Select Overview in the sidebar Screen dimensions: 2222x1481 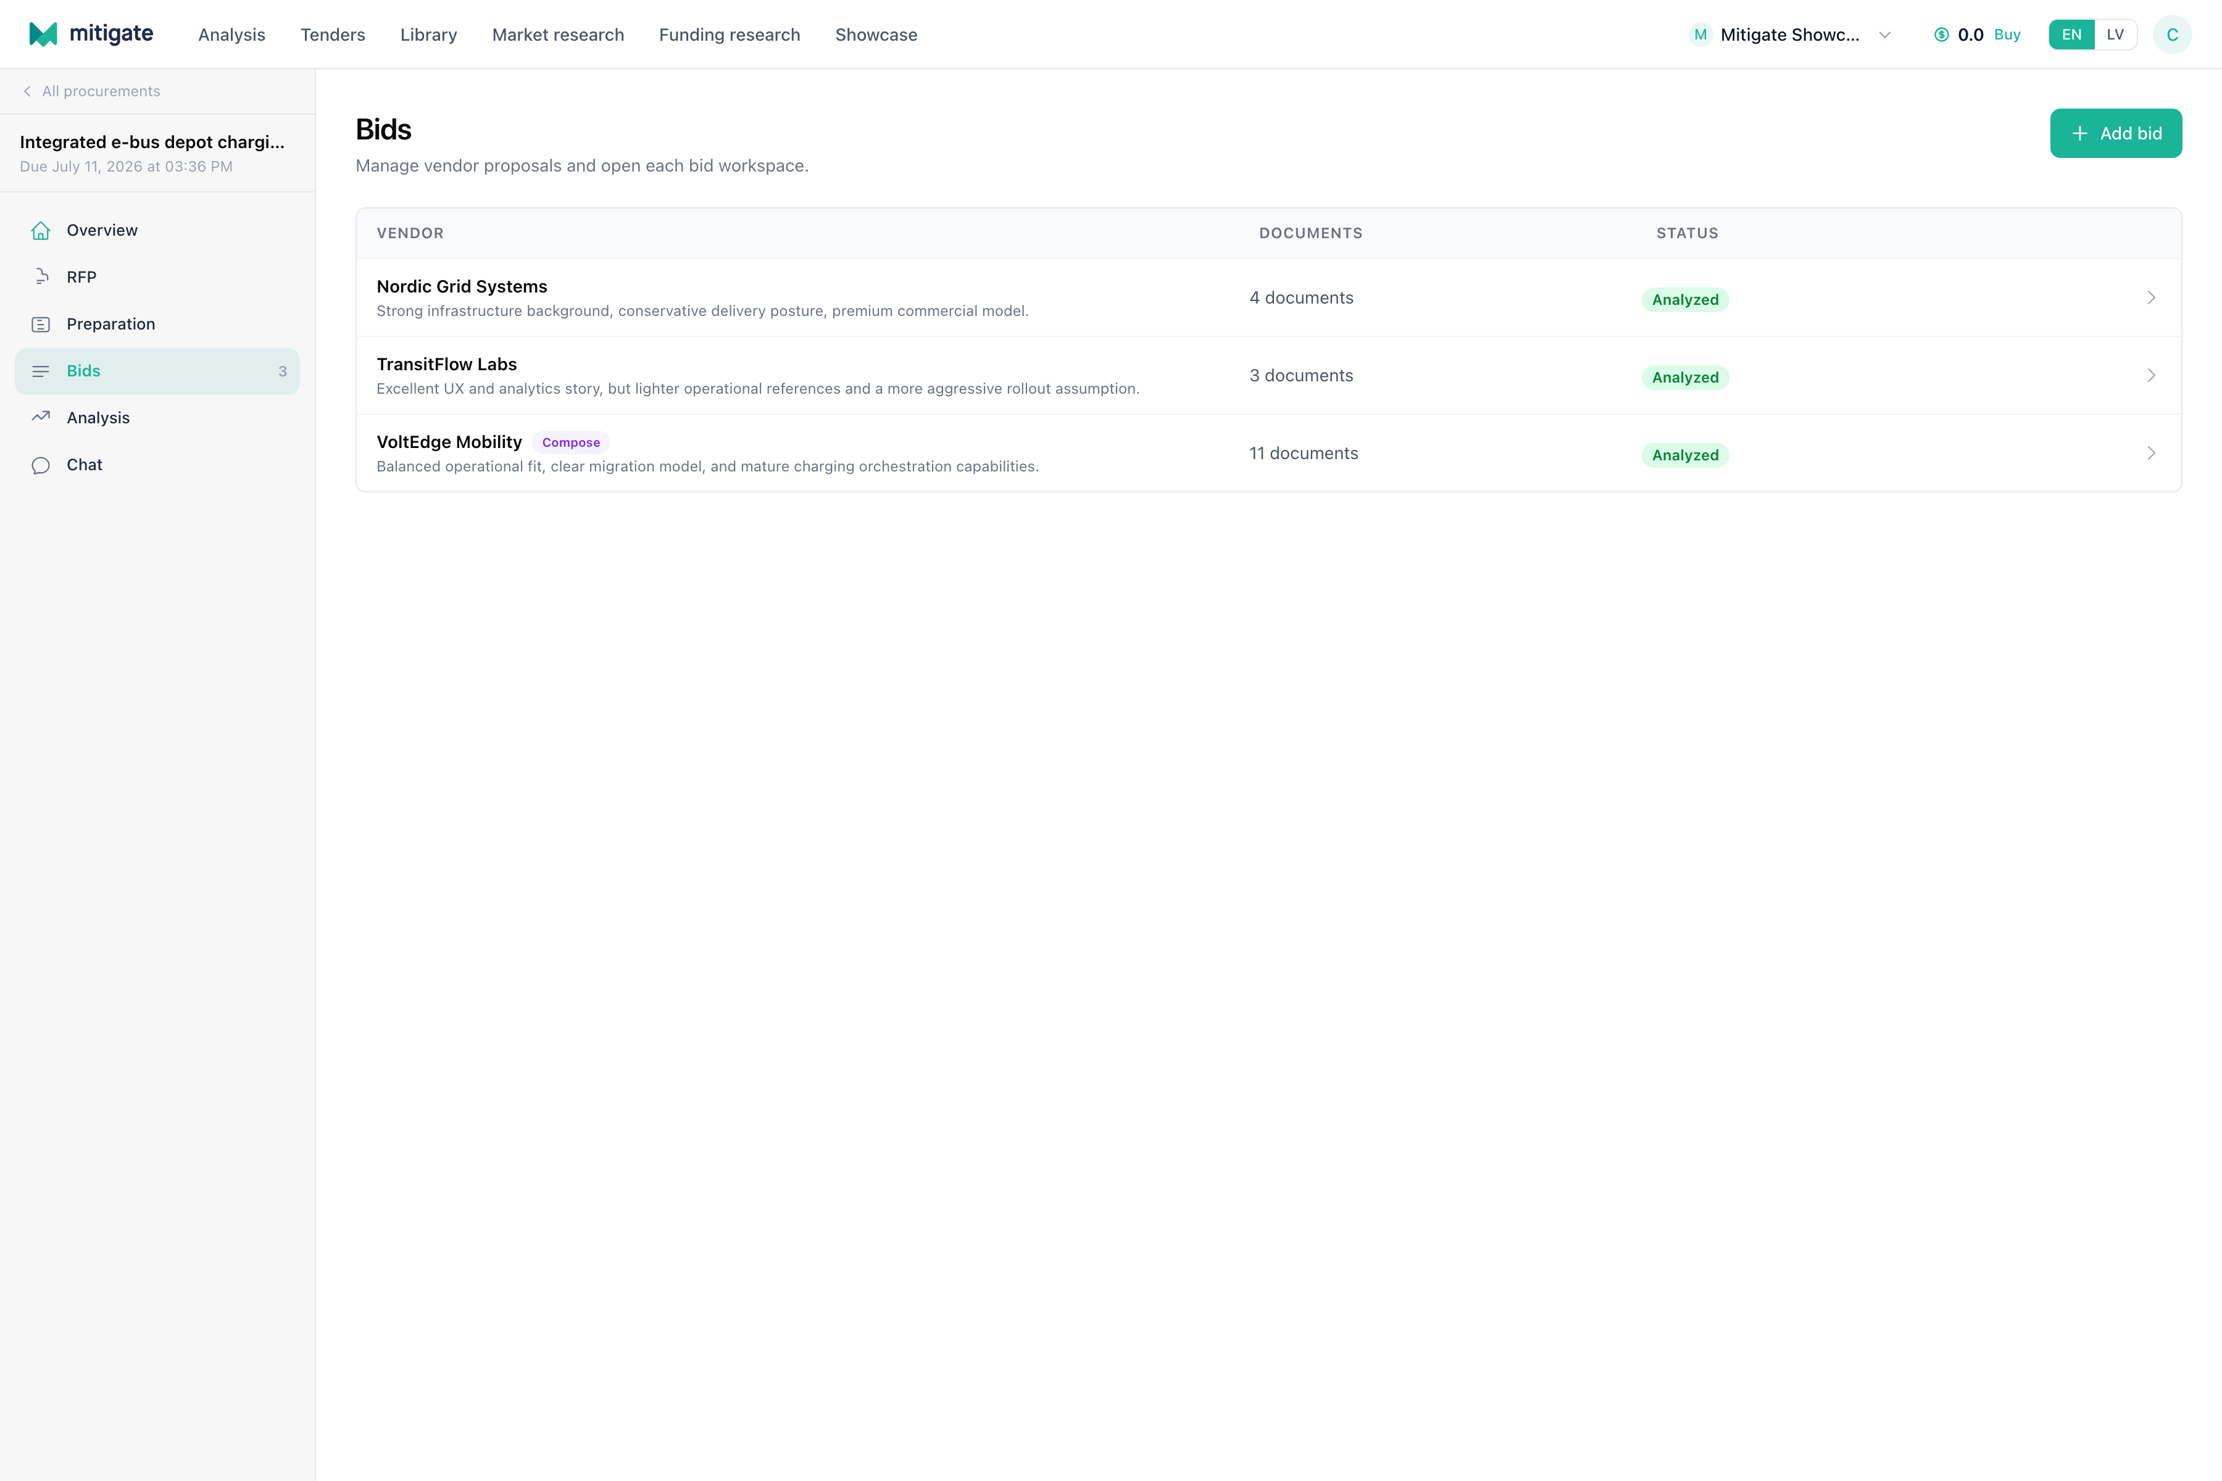point(157,230)
